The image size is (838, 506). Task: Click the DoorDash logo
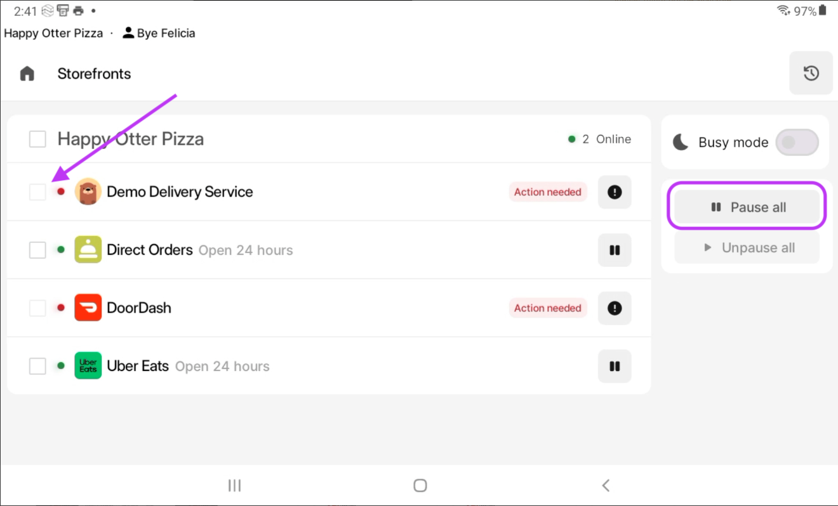[88, 308]
